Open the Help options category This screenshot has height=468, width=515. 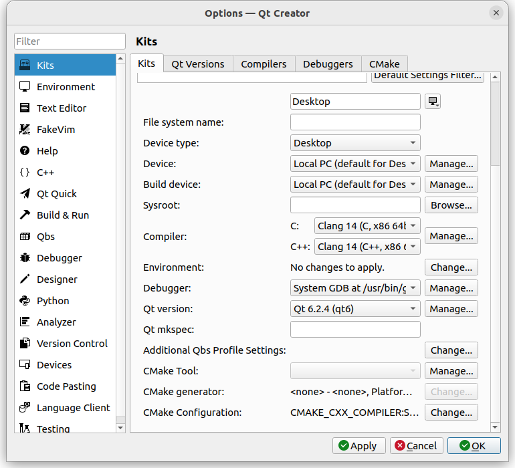(x=65, y=150)
